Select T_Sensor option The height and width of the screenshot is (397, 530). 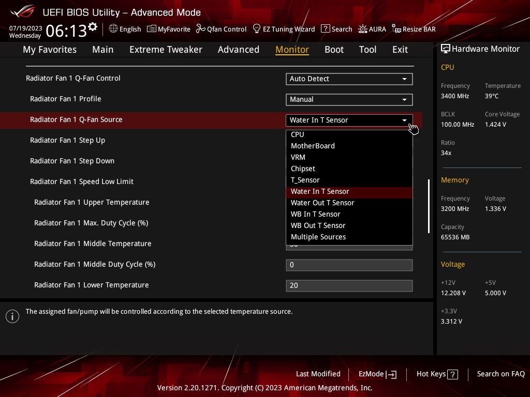pos(349,180)
